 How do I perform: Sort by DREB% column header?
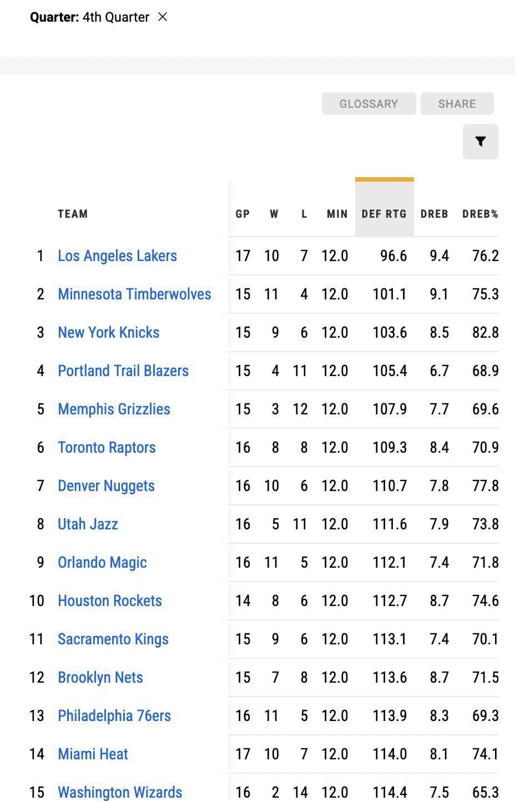tap(480, 214)
